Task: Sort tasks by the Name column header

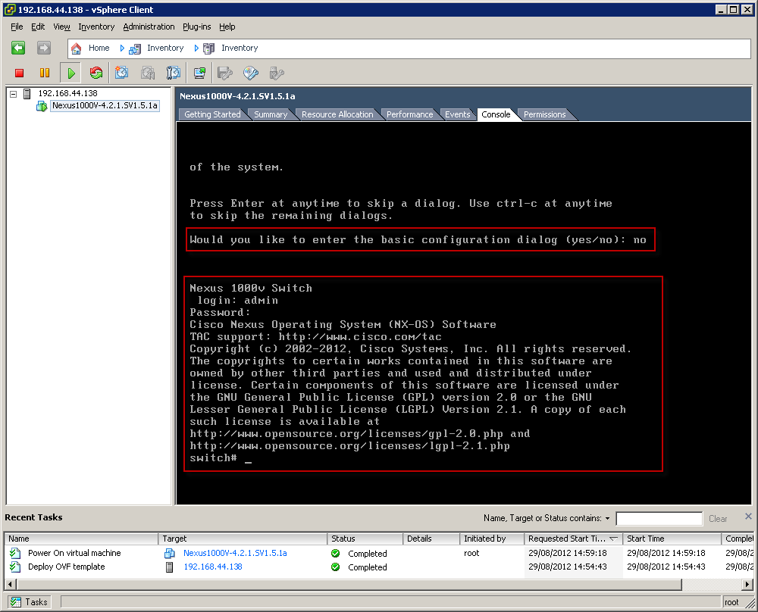Action: [81, 539]
